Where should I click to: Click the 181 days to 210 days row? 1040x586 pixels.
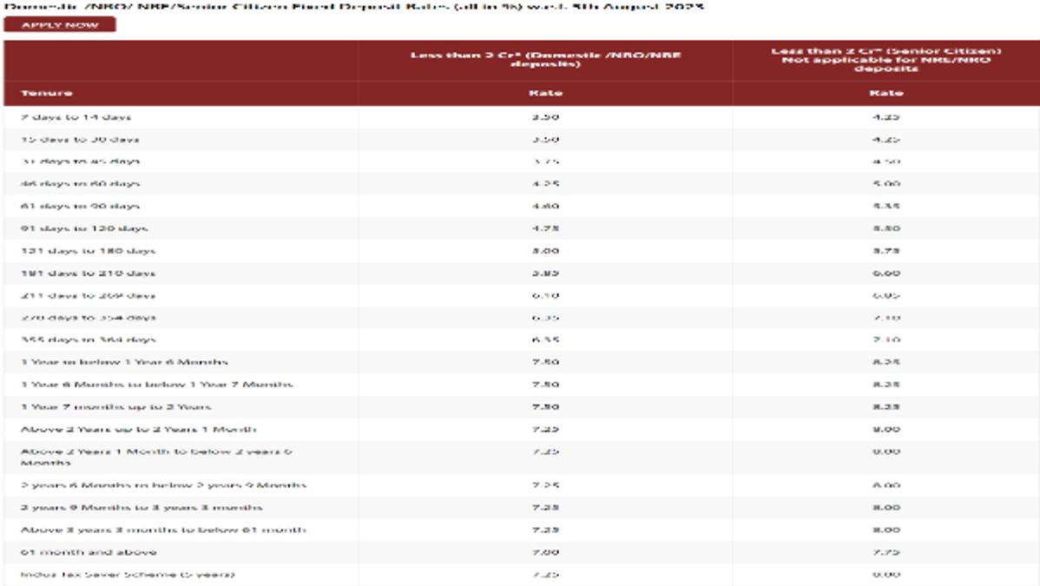pos(522,273)
